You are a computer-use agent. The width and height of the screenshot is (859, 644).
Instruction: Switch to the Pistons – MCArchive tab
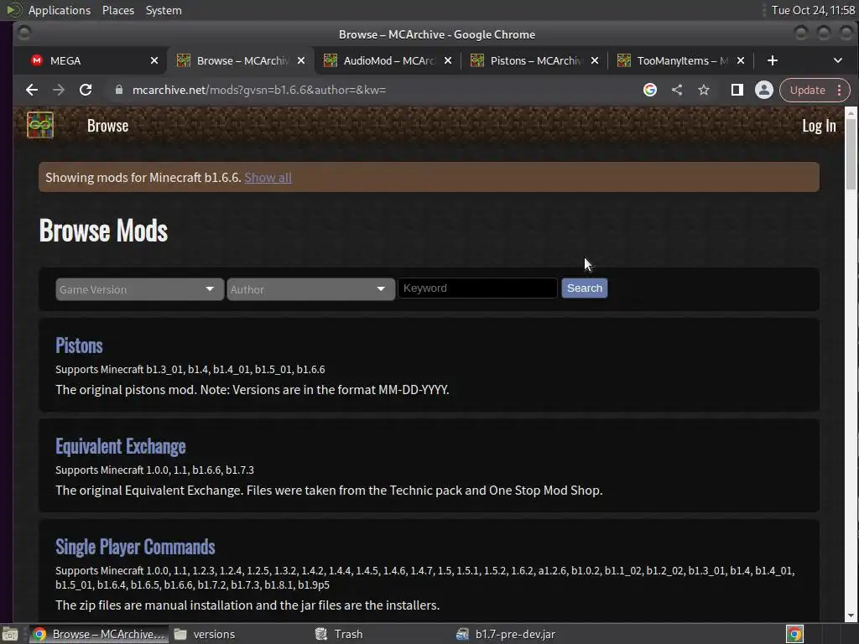533,60
